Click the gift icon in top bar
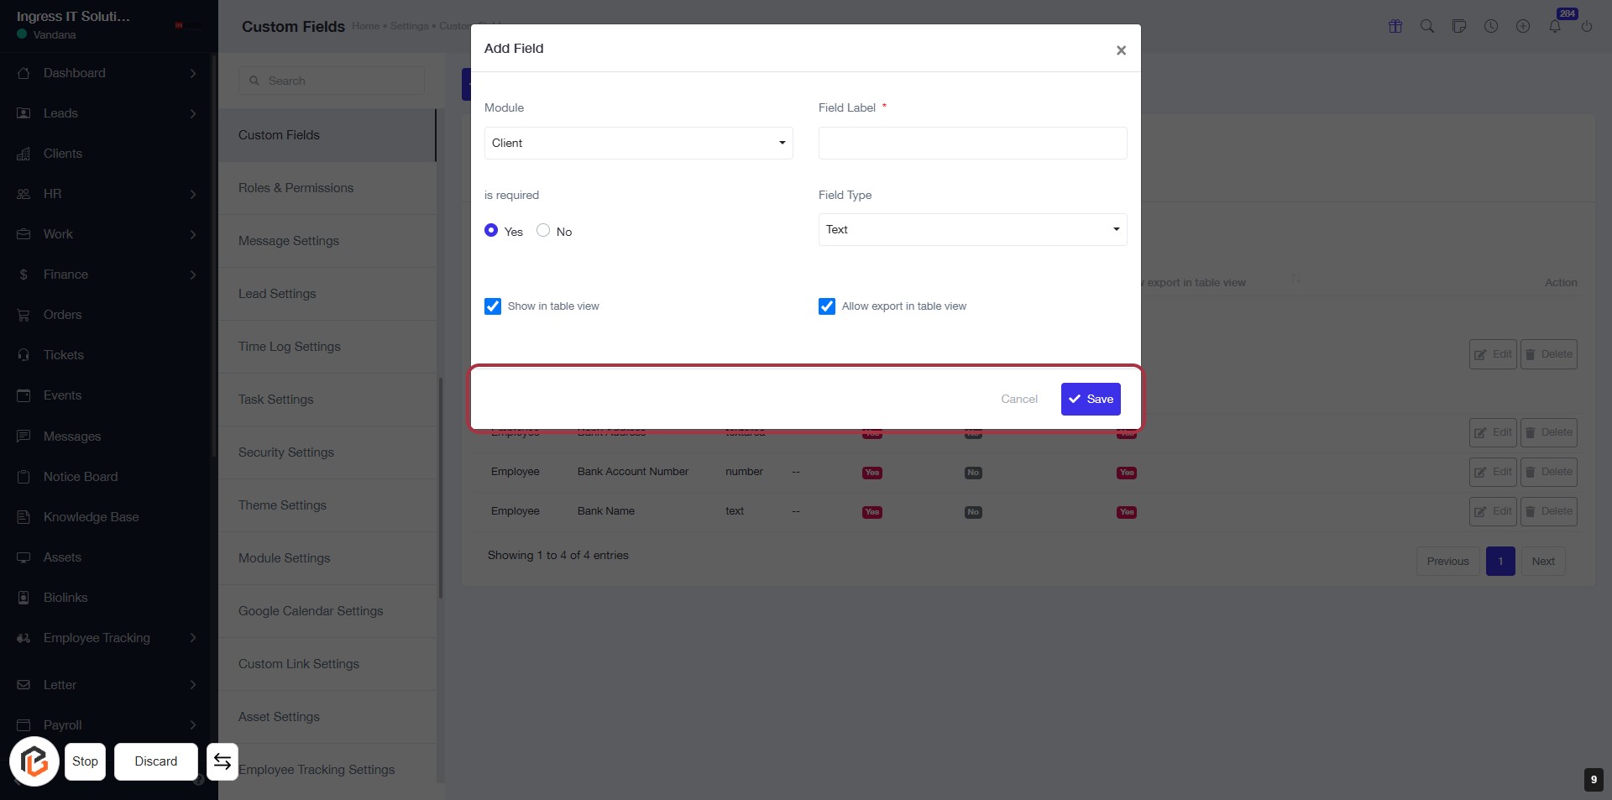1612x800 pixels. pos(1395,26)
